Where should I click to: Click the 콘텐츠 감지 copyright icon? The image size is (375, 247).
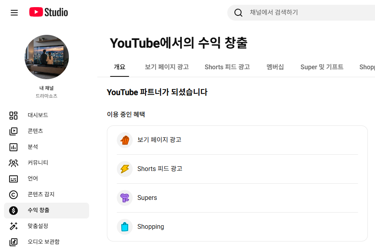tap(13, 195)
